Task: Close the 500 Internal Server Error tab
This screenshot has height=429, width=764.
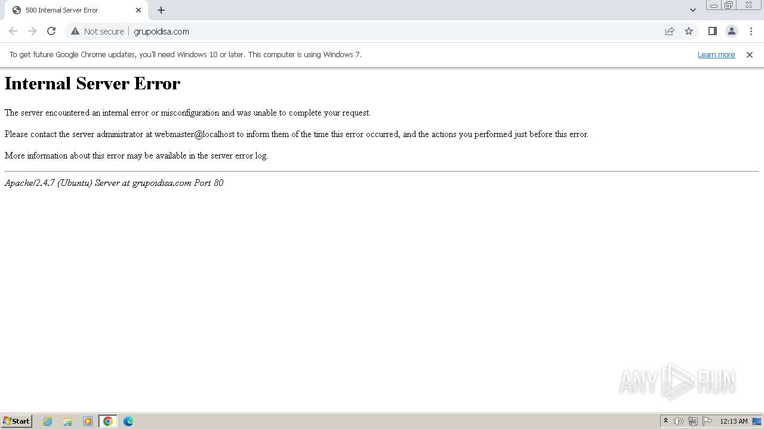Action: (138, 10)
